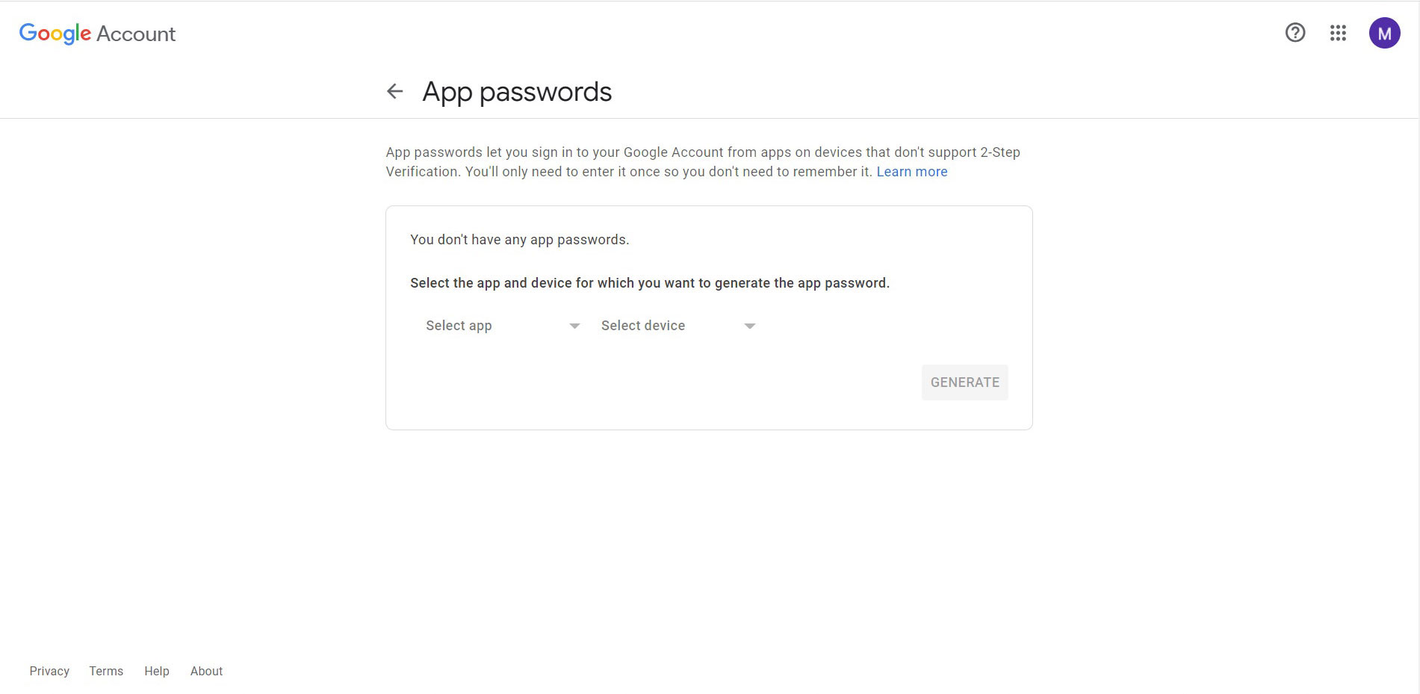The image size is (1420, 694).
Task: Open the Google apps grid launcher
Action: (x=1338, y=33)
